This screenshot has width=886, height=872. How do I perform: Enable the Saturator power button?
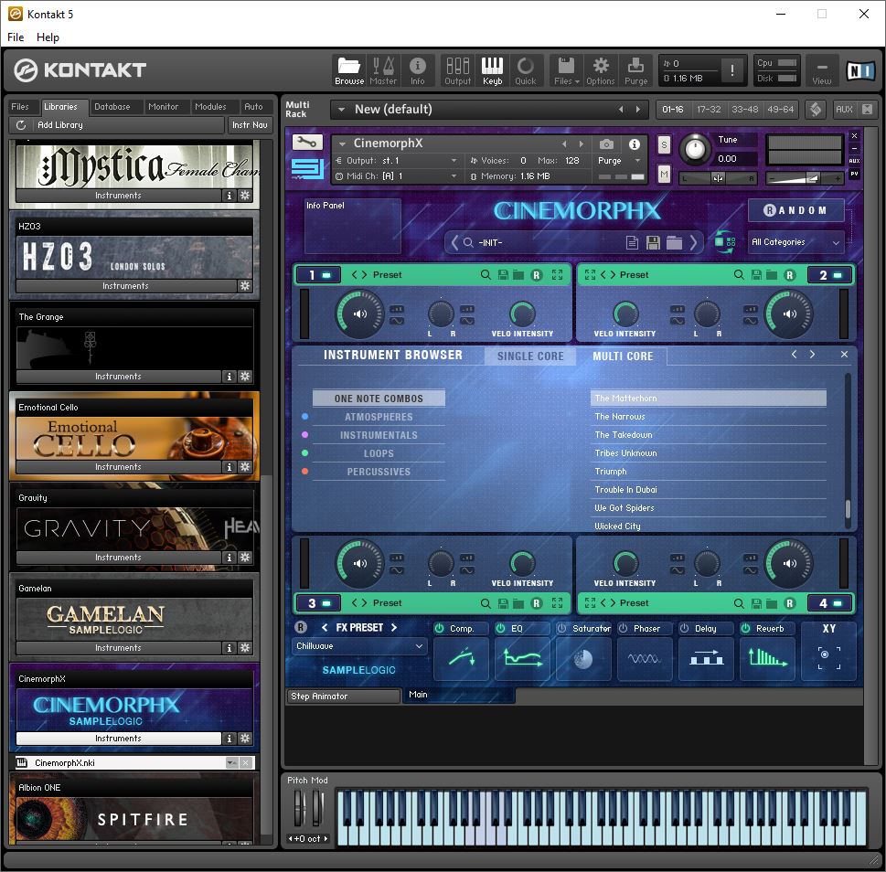pyautogui.click(x=561, y=628)
